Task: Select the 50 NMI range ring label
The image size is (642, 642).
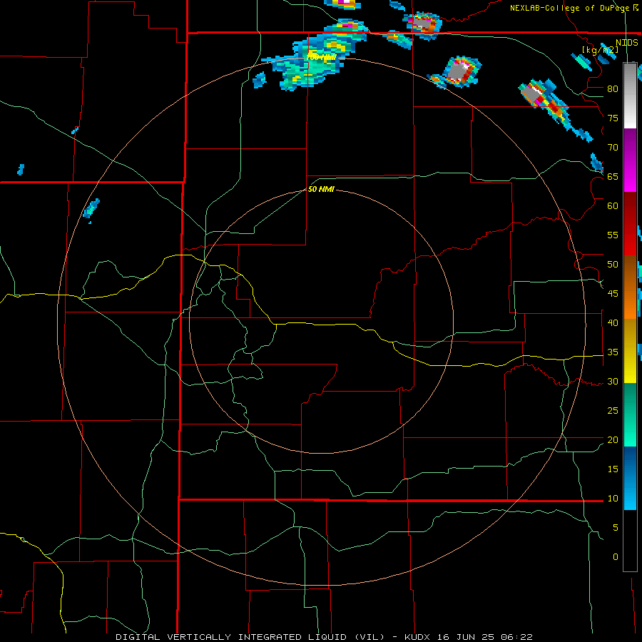Action: point(321,189)
